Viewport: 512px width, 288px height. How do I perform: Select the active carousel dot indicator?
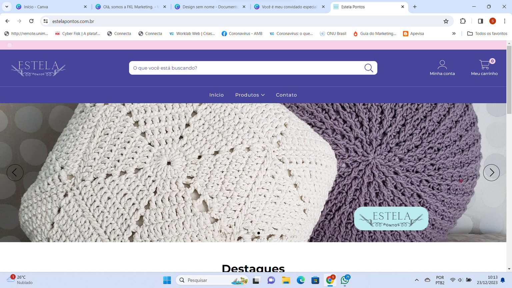259,233
